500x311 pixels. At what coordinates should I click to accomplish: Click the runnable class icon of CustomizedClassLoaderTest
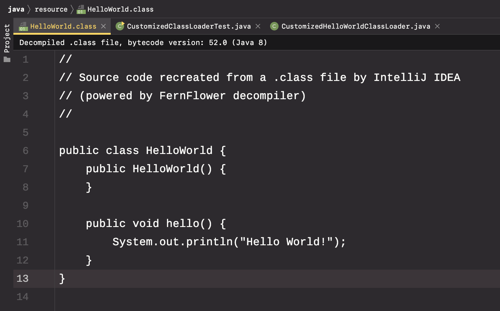point(120,26)
